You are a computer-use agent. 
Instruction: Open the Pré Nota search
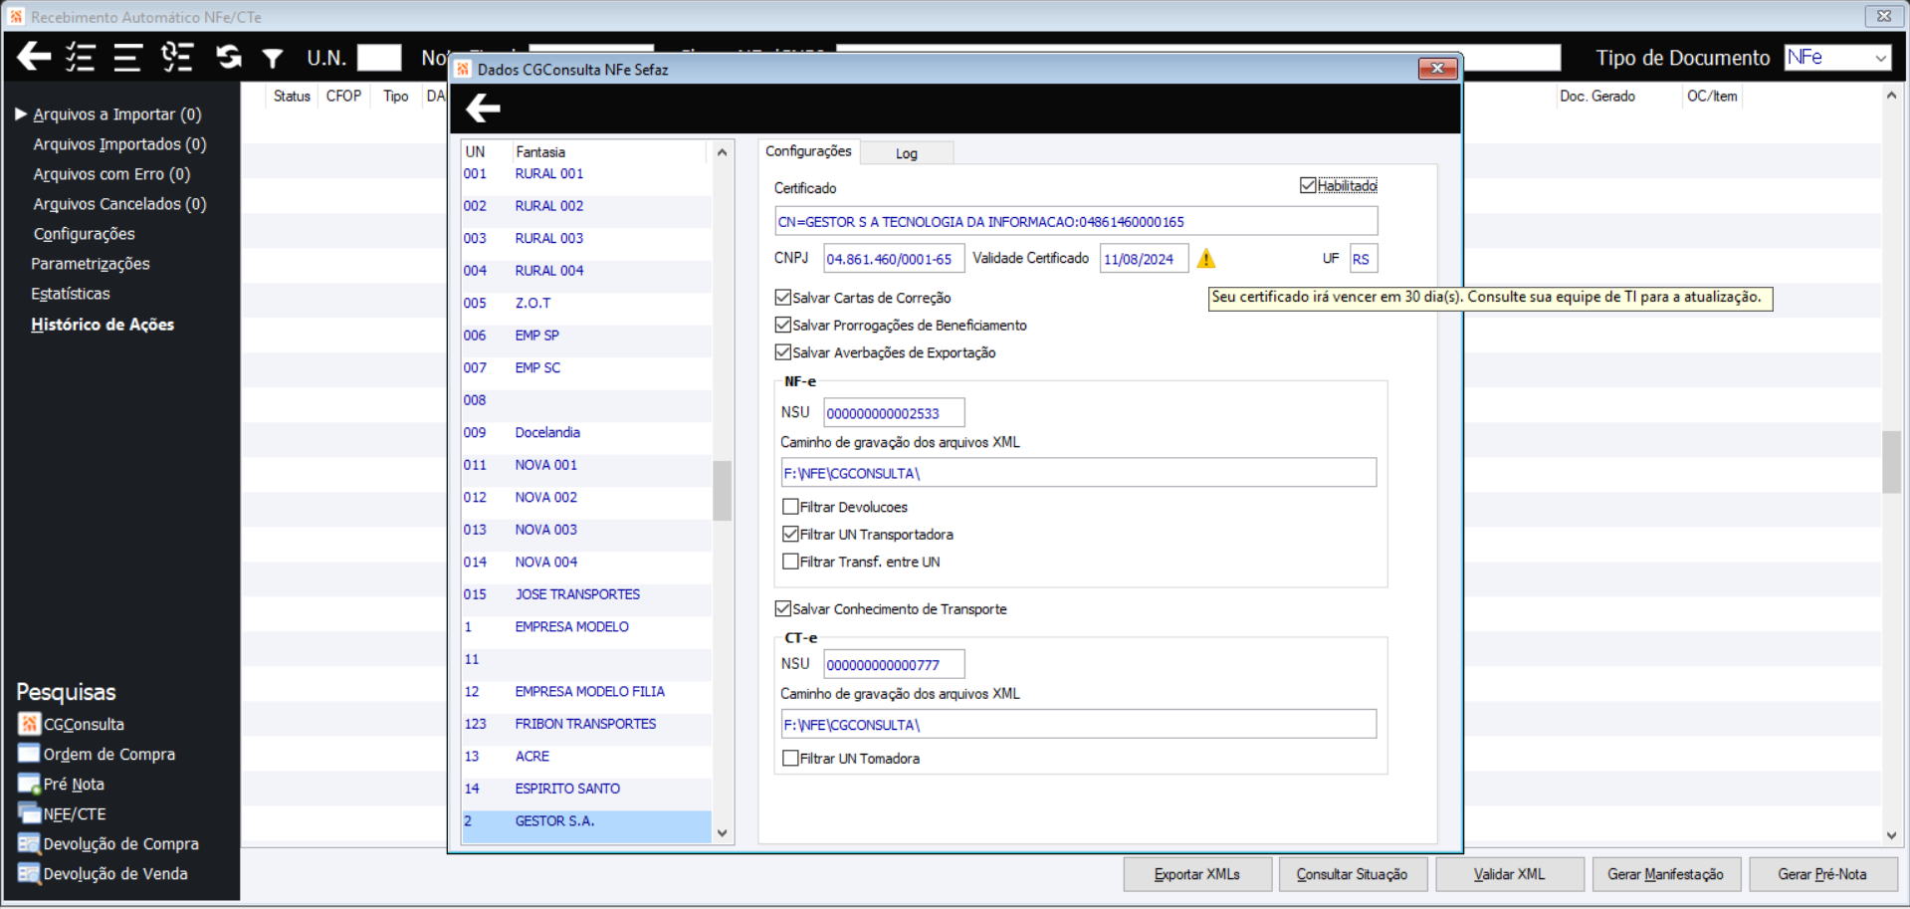tap(61, 784)
